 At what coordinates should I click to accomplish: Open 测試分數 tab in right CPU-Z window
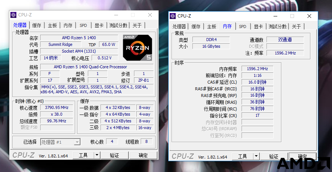pos(277,26)
